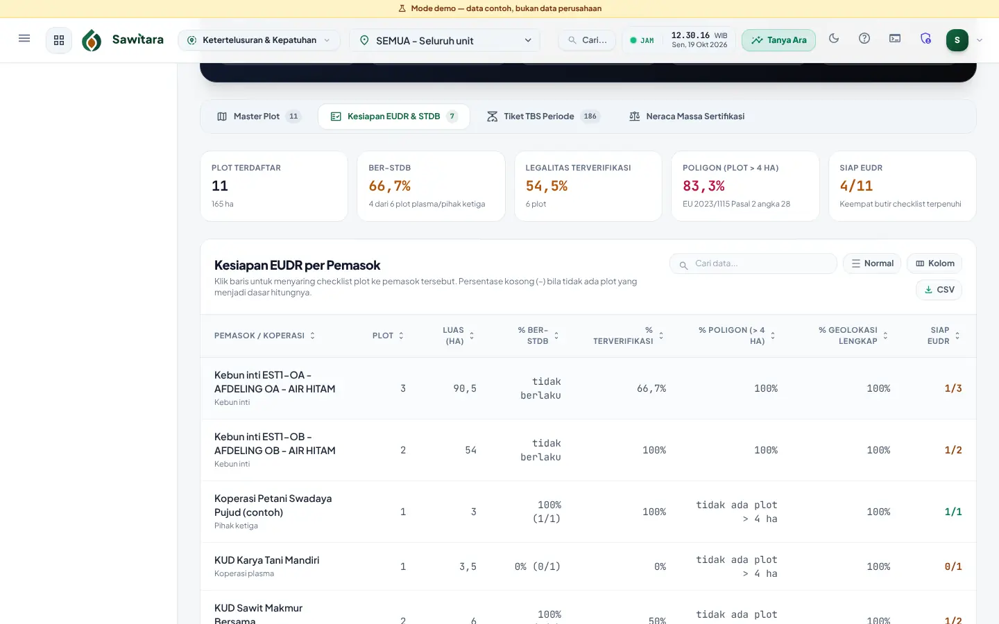Click the Siap EUDR 4/11 card
This screenshot has width=999, height=624.
coord(903,187)
